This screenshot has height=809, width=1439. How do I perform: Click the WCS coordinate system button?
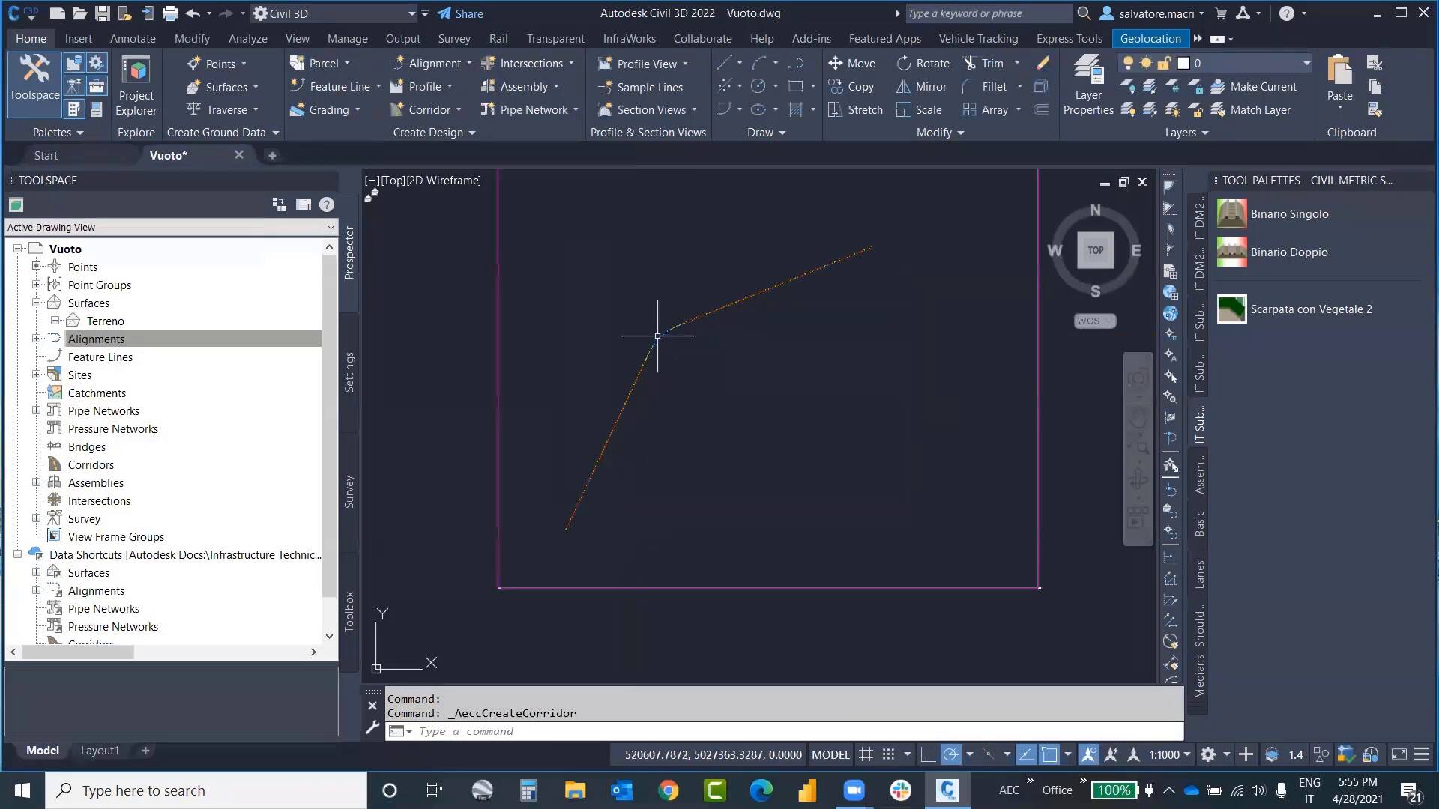(x=1095, y=321)
